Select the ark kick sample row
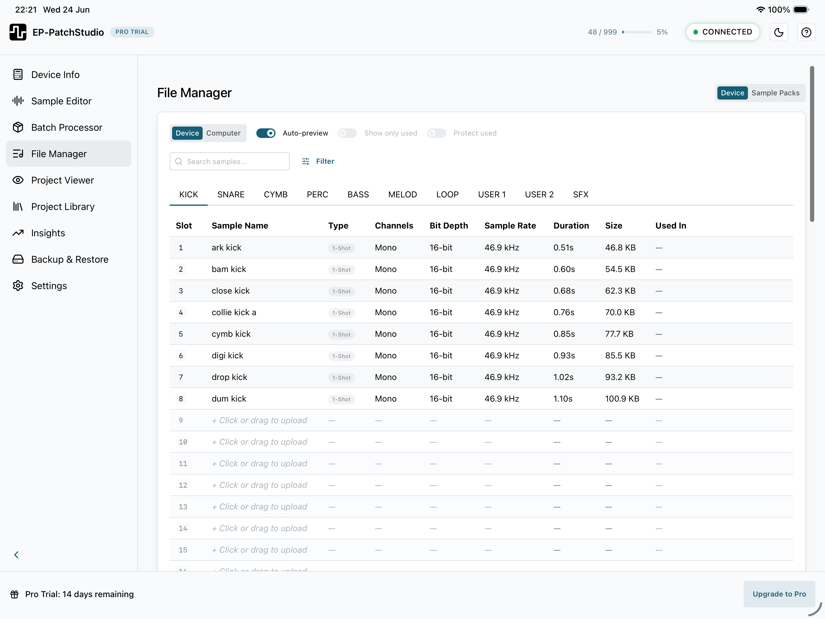The height and width of the screenshot is (619, 825). 481,247
